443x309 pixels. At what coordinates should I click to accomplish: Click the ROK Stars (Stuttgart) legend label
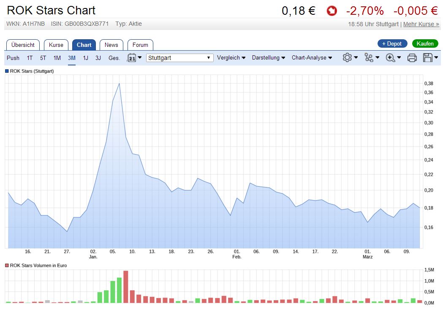(32, 71)
